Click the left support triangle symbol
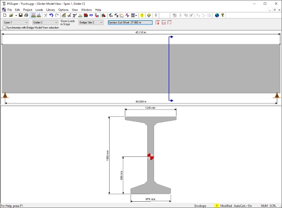 5,95
